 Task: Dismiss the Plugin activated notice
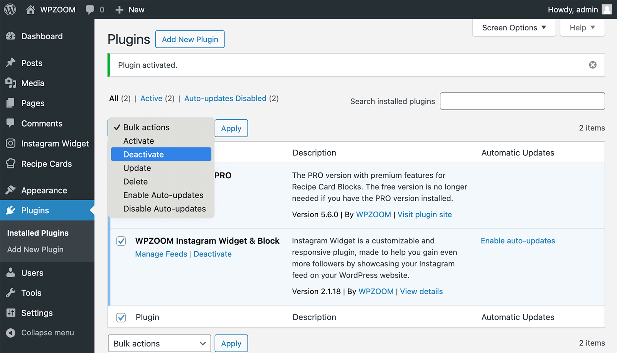tap(593, 65)
